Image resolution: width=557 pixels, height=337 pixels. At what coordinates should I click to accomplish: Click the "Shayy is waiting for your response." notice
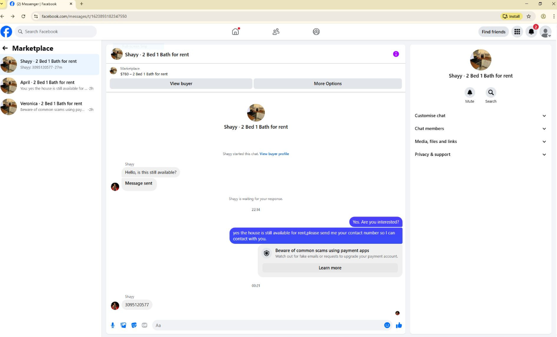click(256, 199)
